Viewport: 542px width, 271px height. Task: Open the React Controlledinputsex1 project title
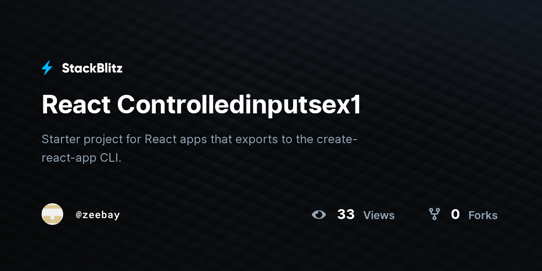[201, 105]
